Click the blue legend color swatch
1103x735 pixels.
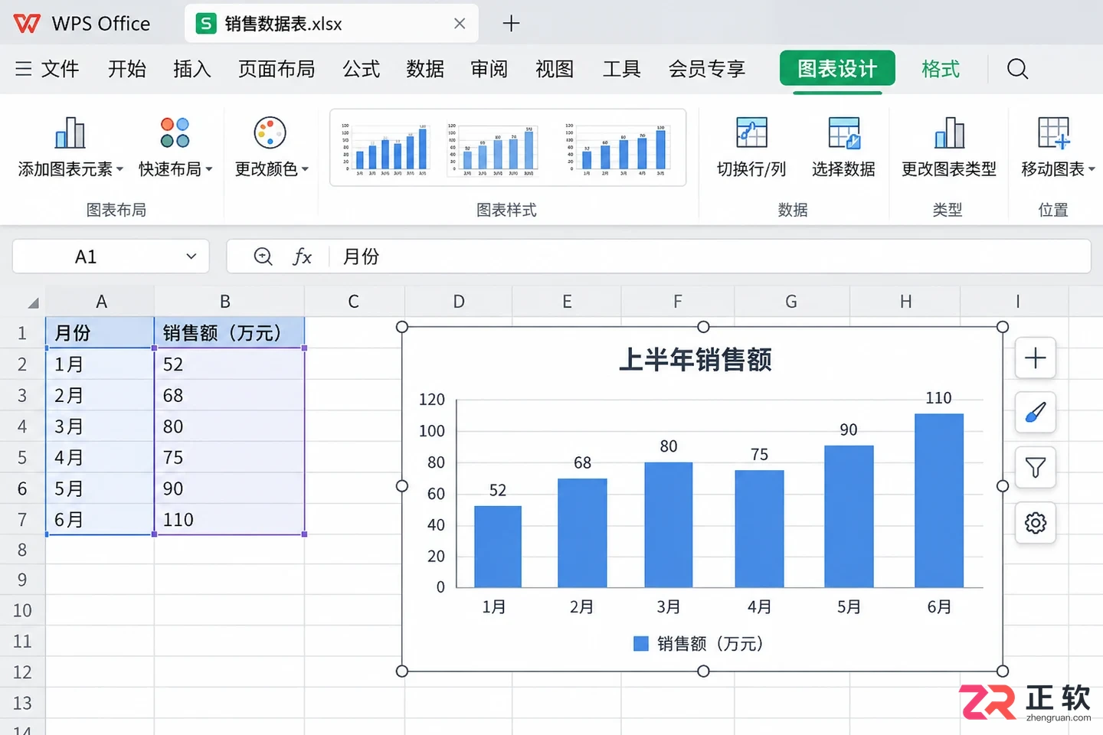641,643
